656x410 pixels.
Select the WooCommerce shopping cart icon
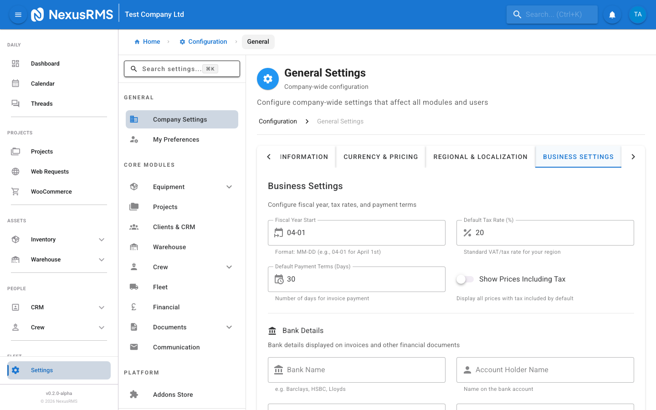click(15, 191)
